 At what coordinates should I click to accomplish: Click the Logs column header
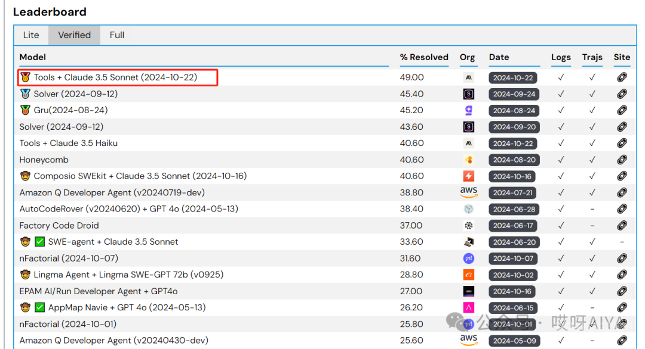[561, 57]
